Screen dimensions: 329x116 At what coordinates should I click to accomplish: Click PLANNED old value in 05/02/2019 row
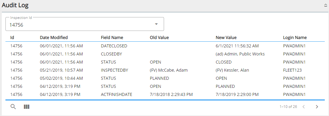(x=159, y=78)
